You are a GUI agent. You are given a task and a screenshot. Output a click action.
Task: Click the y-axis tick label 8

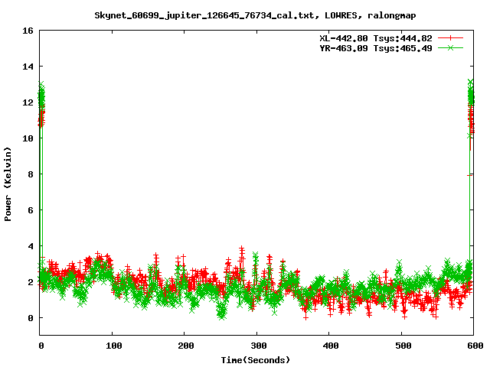tap(31, 174)
